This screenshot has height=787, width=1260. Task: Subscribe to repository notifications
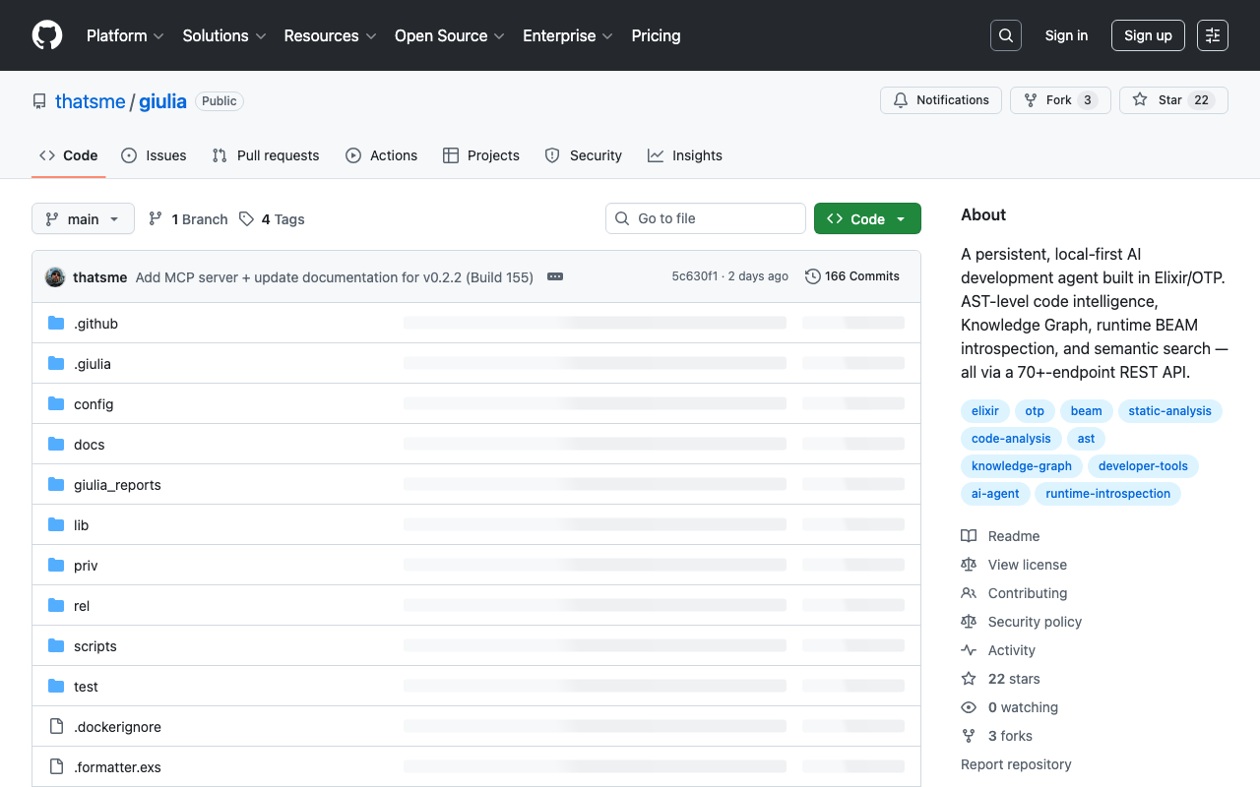point(940,99)
